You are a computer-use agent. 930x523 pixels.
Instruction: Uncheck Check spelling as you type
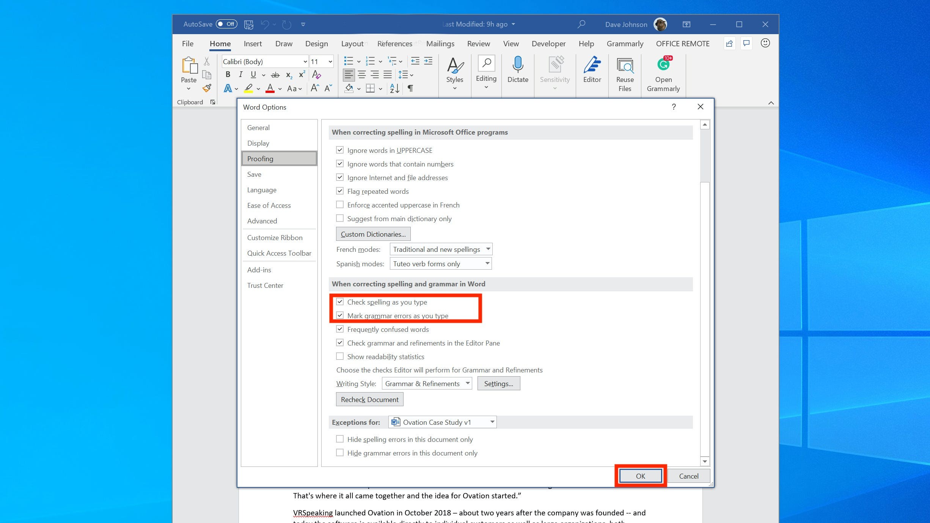click(340, 302)
